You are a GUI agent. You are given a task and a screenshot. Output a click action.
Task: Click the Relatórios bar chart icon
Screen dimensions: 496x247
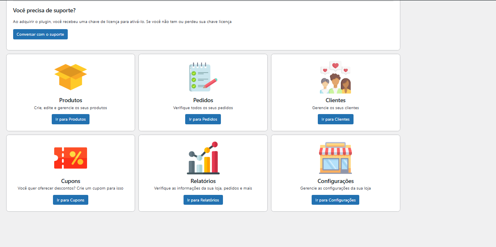(x=203, y=158)
